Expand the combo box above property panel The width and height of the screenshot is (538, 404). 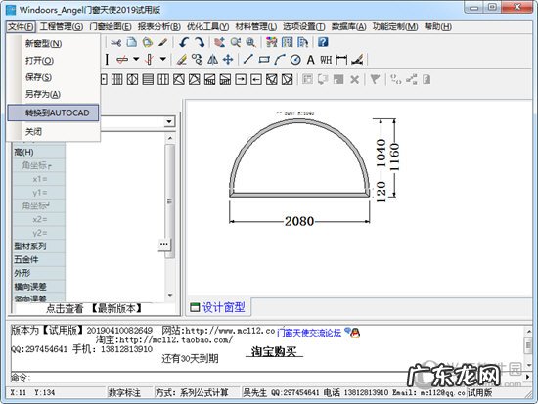click(x=169, y=122)
